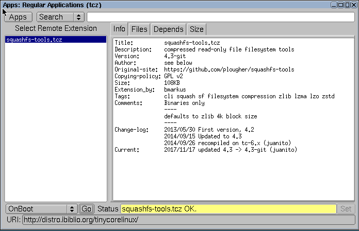Click the size value 108KB
Image resolution: width=359 pixels, height=231 pixels.
click(x=172, y=83)
